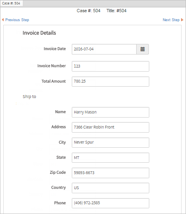Click the Address input field
This screenshot has height=214, width=186.
[x=111, y=127]
